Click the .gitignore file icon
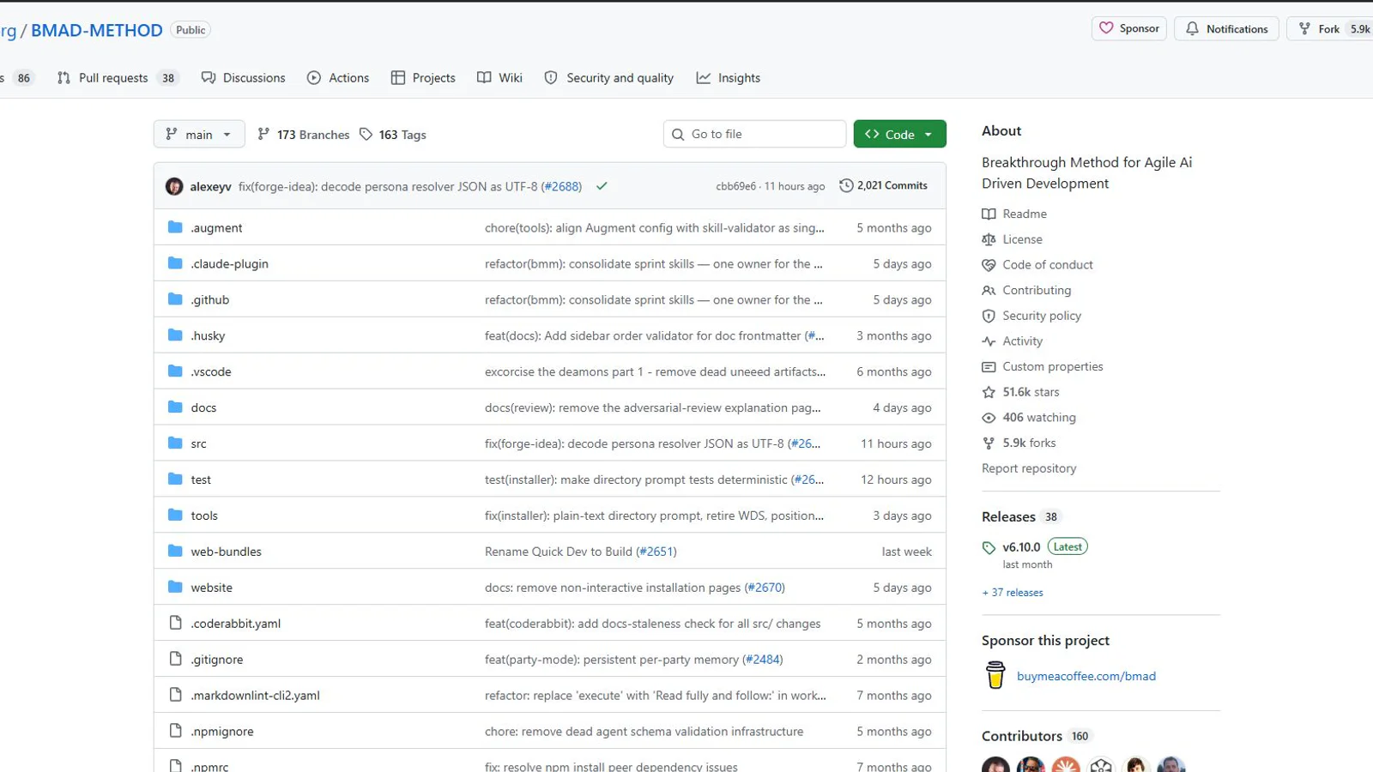1373x772 pixels. [175, 659]
